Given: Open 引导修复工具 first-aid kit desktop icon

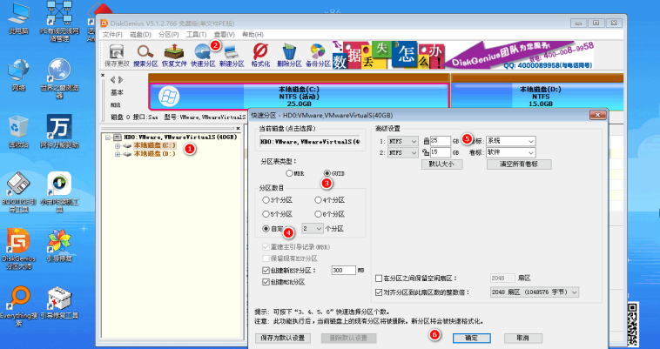Looking at the screenshot, I should coord(59,303).
